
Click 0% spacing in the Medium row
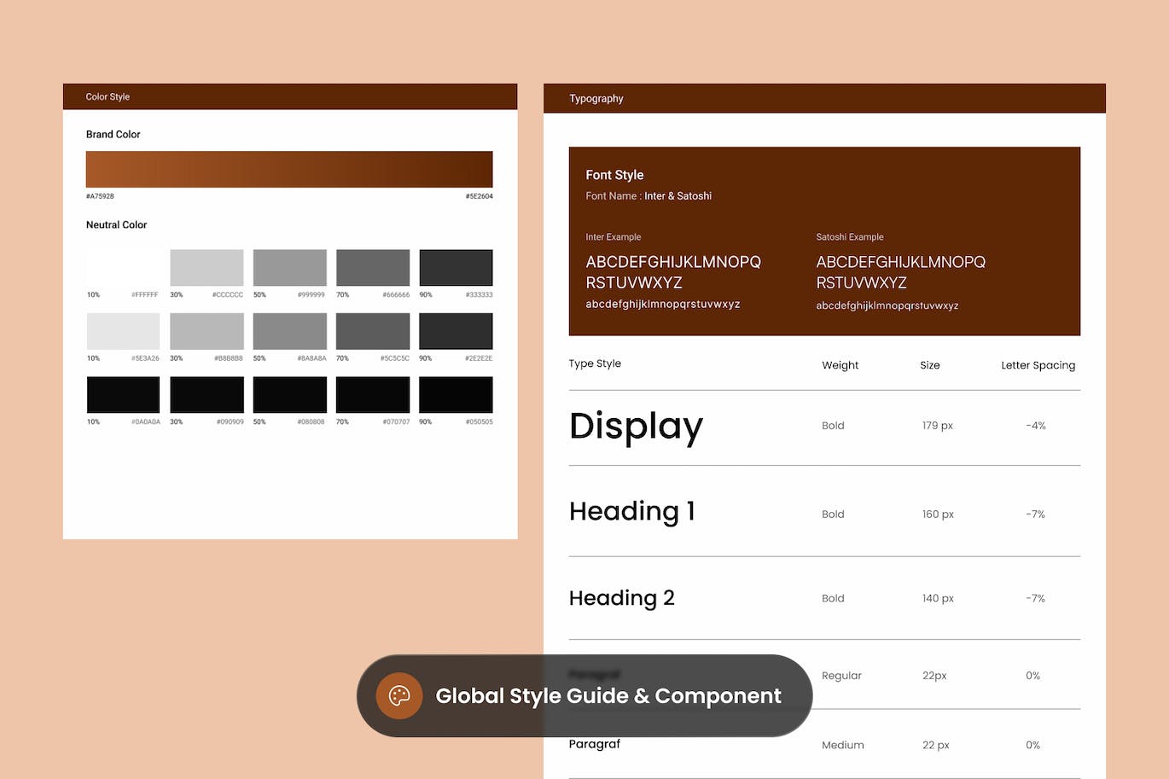click(x=1032, y=745)
